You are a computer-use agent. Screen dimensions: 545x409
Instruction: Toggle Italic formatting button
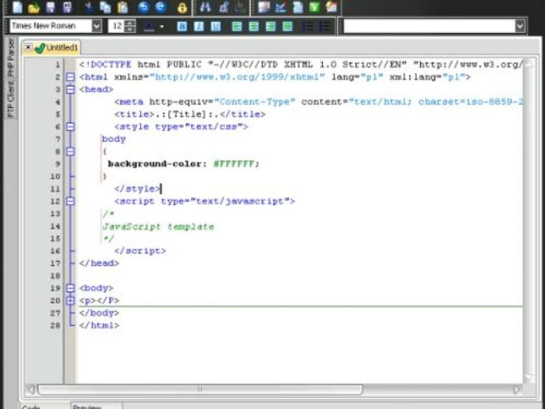(x=199, y=26)
